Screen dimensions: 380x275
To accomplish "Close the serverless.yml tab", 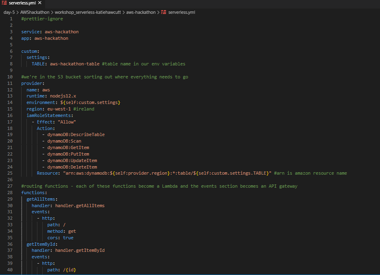I will pos(40,3).
